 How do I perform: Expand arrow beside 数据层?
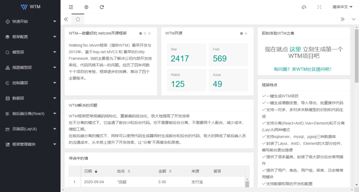pos(55,98)
